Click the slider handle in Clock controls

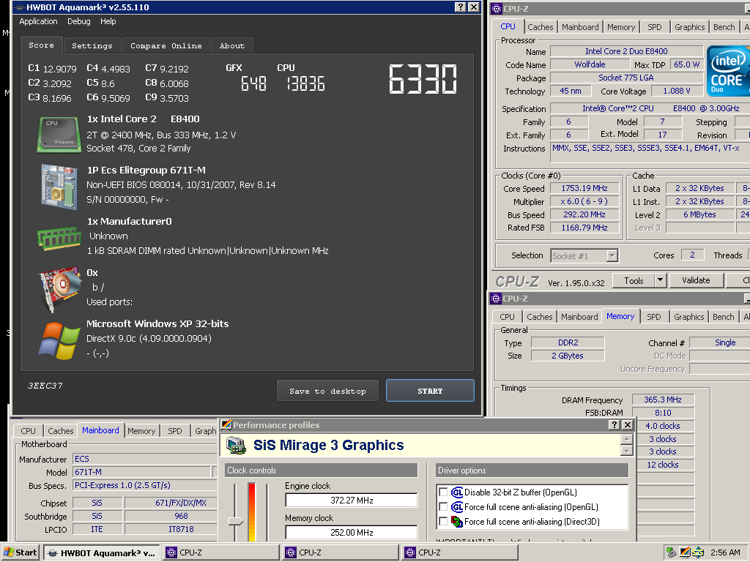click(x=235, y=520)
